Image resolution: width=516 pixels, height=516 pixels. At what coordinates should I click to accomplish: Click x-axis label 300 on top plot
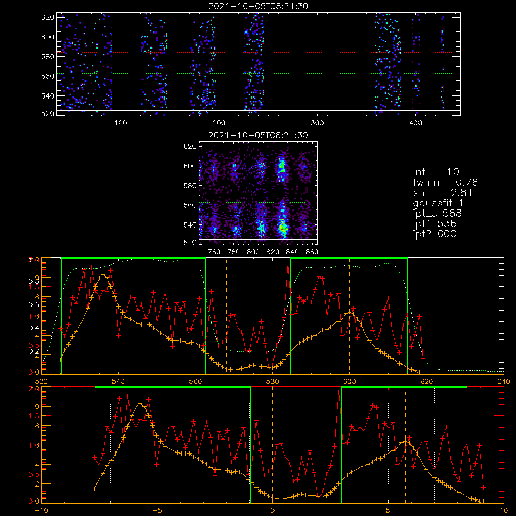[317, 123]
